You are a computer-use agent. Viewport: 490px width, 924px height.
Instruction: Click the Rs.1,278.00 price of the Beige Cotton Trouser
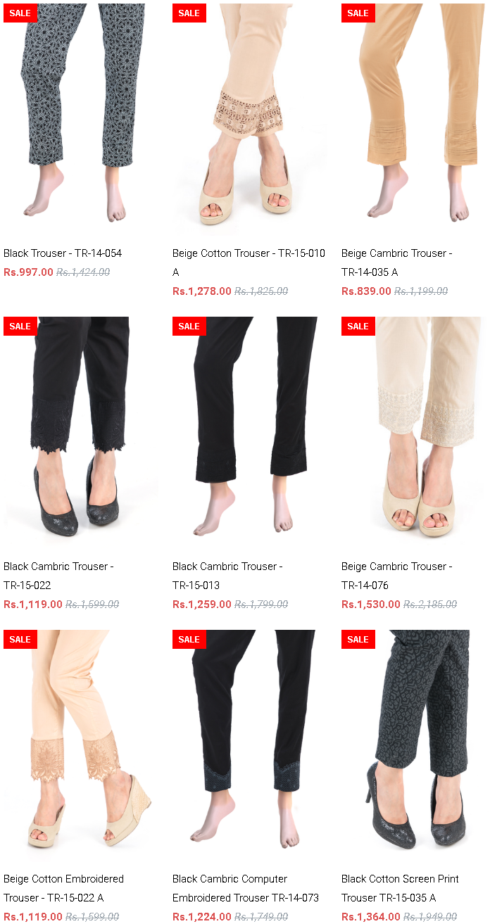202,291
